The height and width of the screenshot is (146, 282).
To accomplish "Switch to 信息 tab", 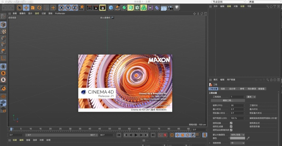I will point(223,89).
